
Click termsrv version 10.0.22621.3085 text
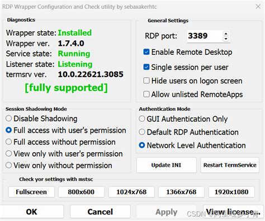click(91, 74)
